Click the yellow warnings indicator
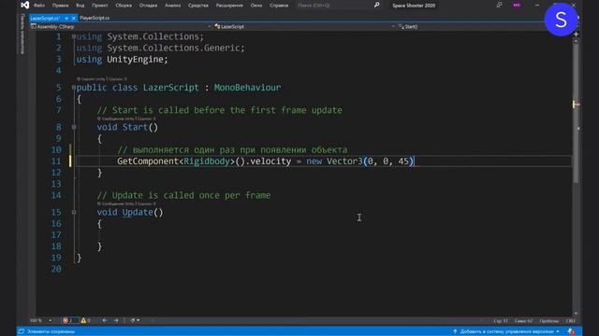Image resolution: width=599 pixels, height=336 pixels. (x=85, y=320)
